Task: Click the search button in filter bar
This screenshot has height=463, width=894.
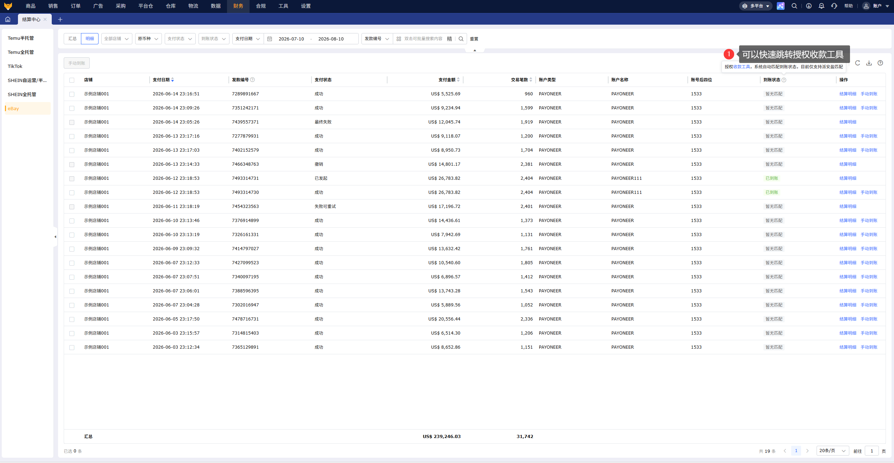Action: click(461, 39)
